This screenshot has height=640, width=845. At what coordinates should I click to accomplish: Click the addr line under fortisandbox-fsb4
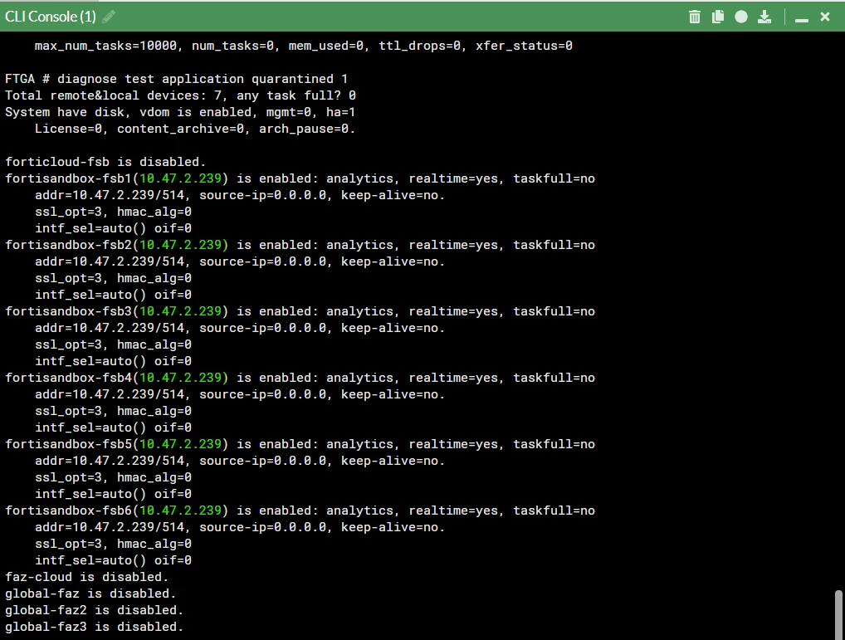click(x=240, y=394)
